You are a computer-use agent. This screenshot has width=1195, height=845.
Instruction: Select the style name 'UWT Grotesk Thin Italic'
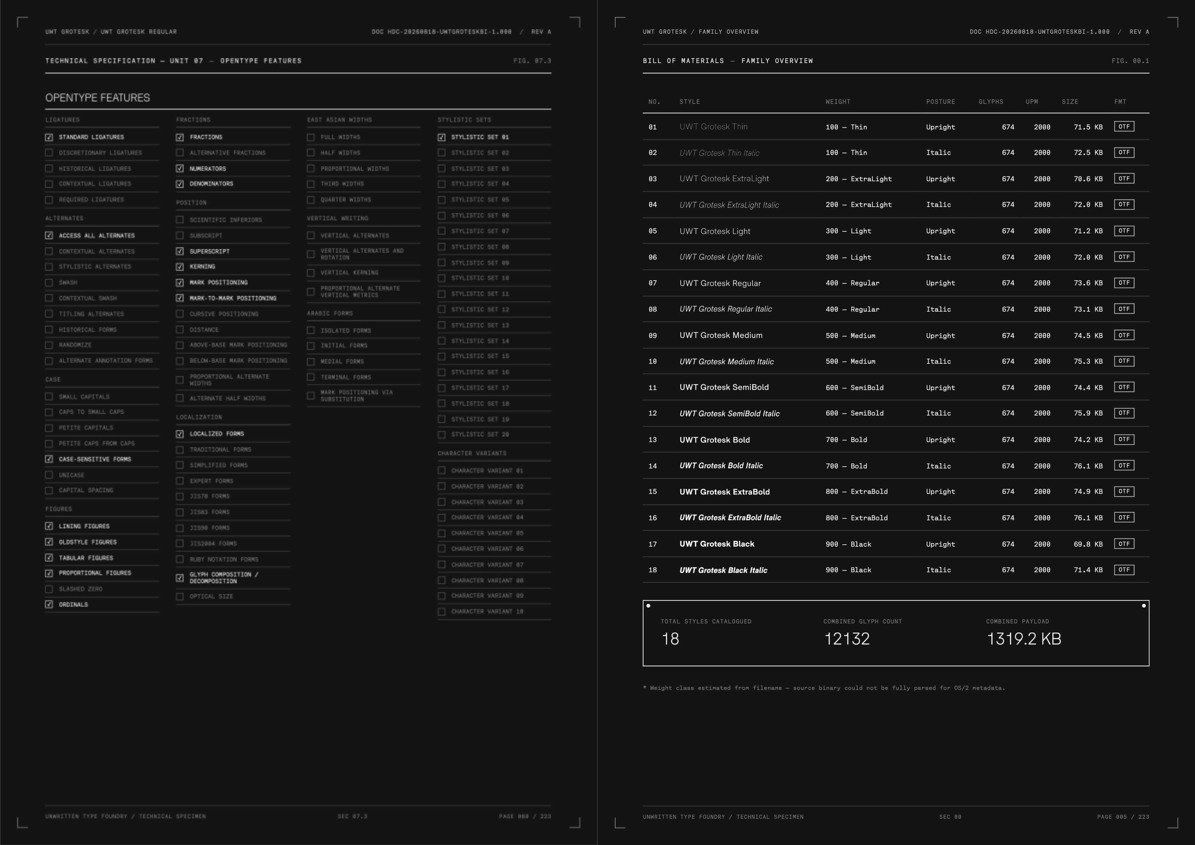[x=719, y=153]
